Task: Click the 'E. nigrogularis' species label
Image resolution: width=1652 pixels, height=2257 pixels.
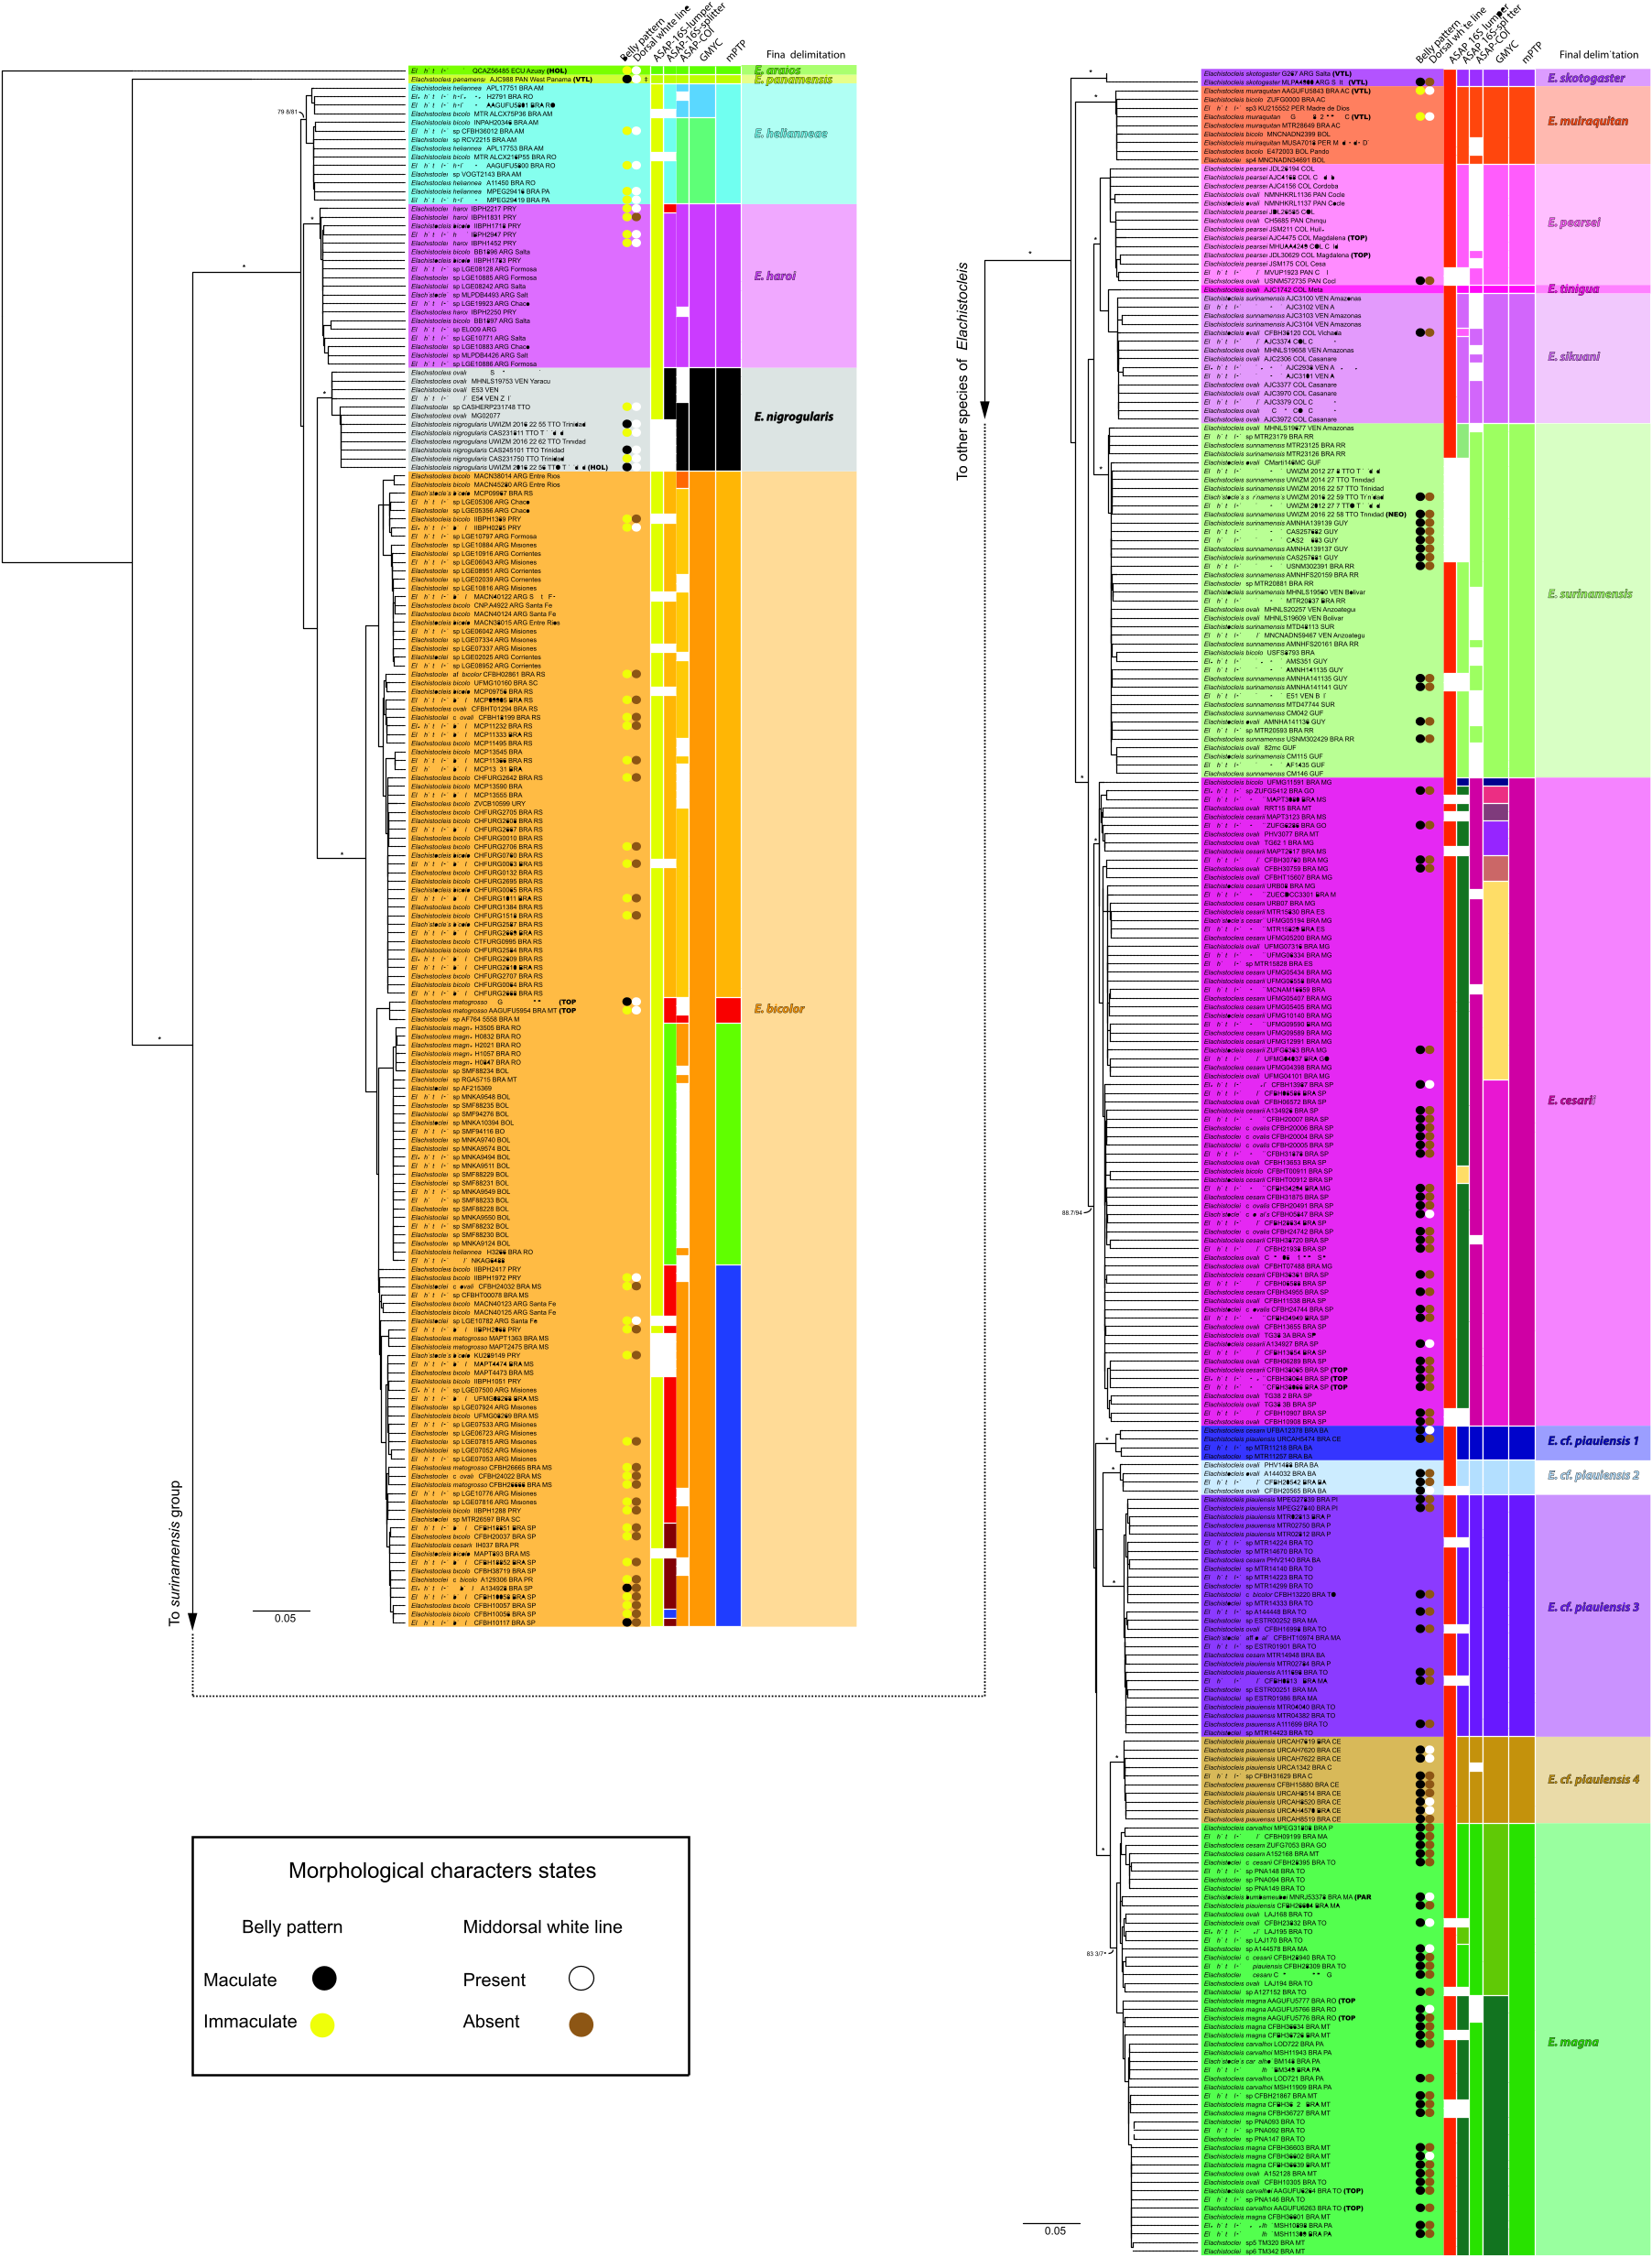Action: [x=794, y=416]
